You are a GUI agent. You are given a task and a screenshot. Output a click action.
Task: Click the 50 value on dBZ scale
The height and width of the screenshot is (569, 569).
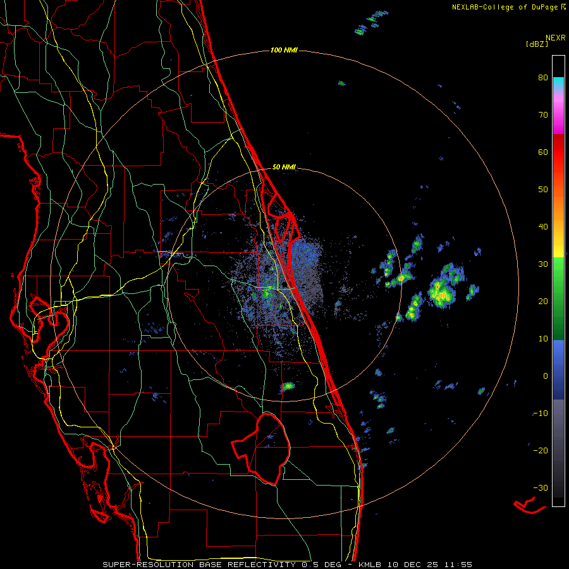click(x=543, y=190)
